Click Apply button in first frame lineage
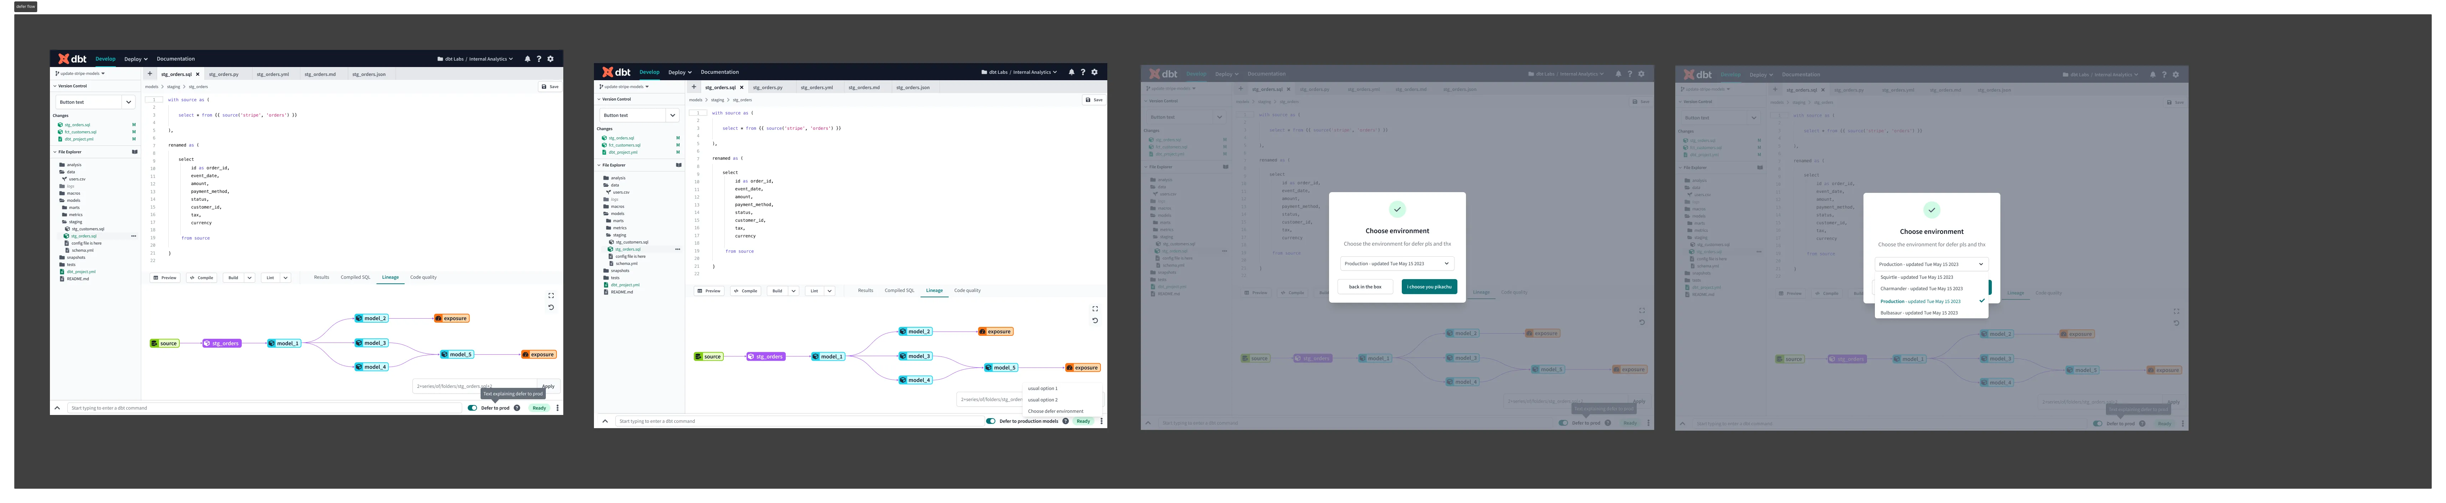This screenshot has width=2446, height=503. click(x=549, y=386)
